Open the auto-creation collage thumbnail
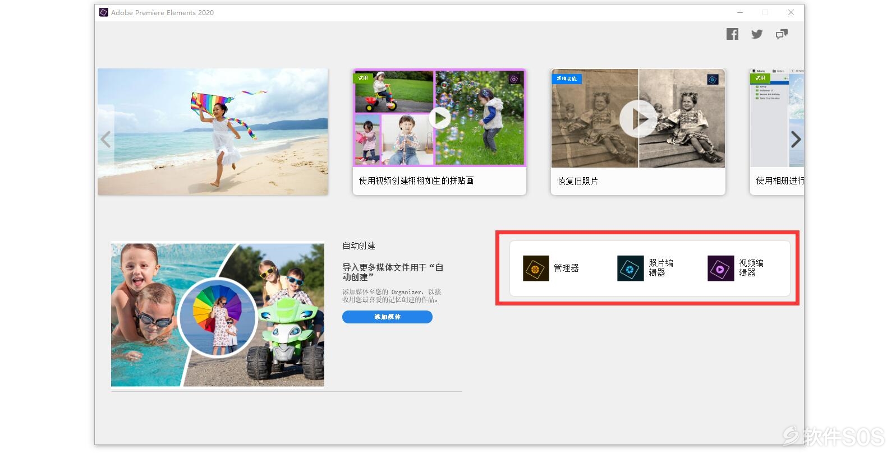Screen dimensions: 896x454 218,314
